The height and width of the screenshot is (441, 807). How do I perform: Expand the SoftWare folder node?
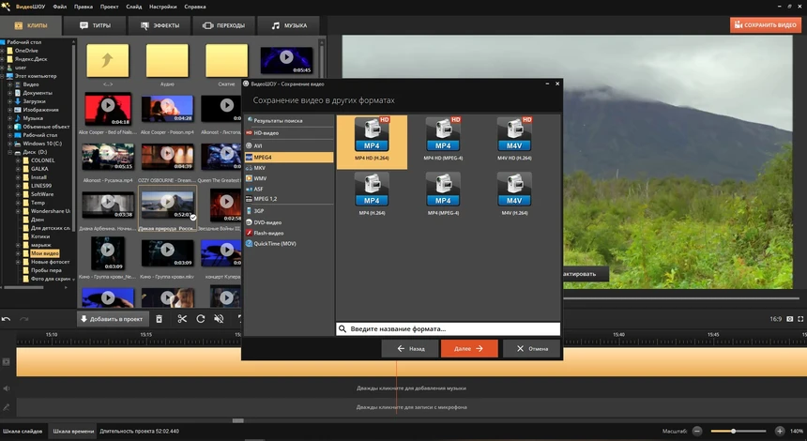(18, 194)
